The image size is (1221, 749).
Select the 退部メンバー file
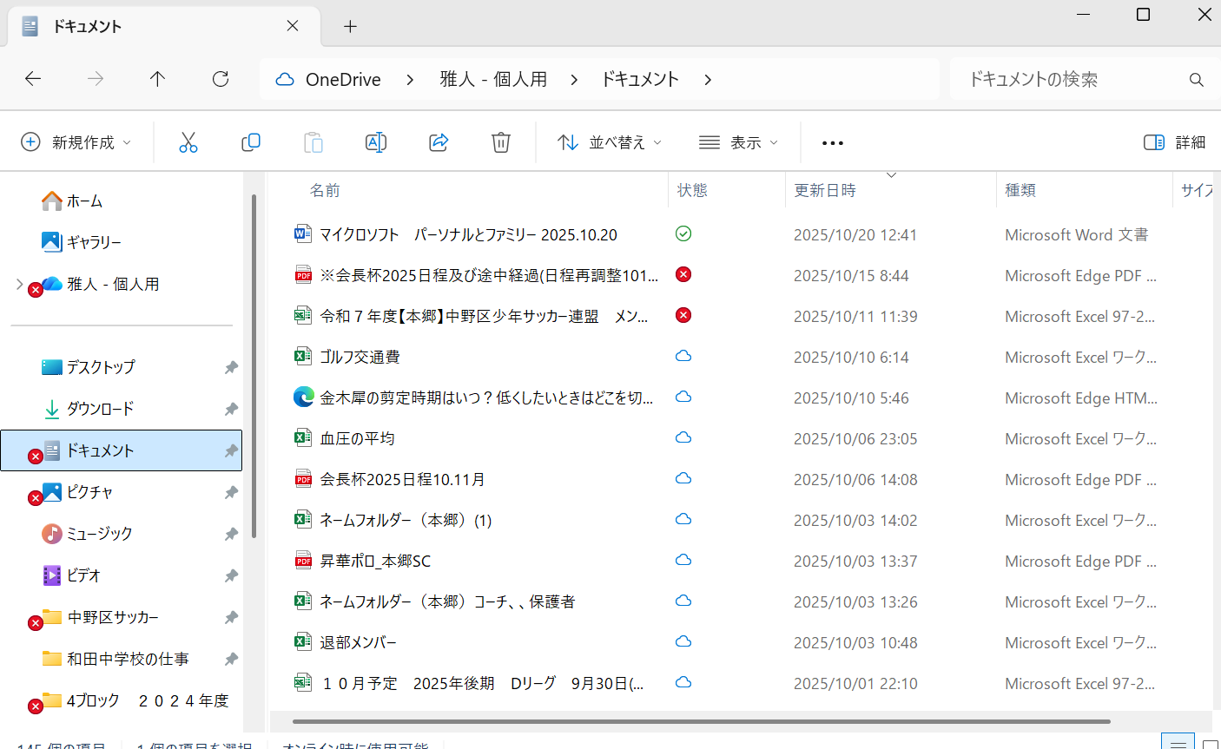pos(738,642)
